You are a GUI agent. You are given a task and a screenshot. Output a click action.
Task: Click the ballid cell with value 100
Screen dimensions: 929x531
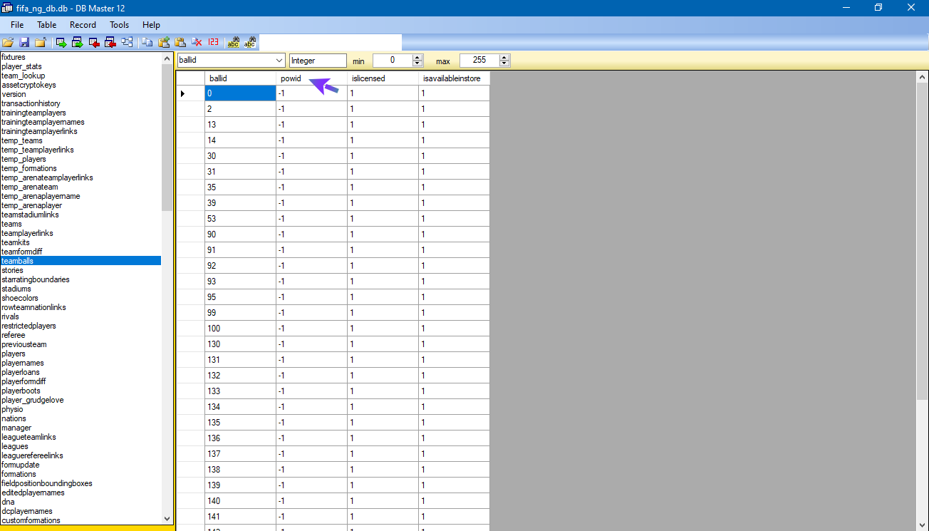240,329
